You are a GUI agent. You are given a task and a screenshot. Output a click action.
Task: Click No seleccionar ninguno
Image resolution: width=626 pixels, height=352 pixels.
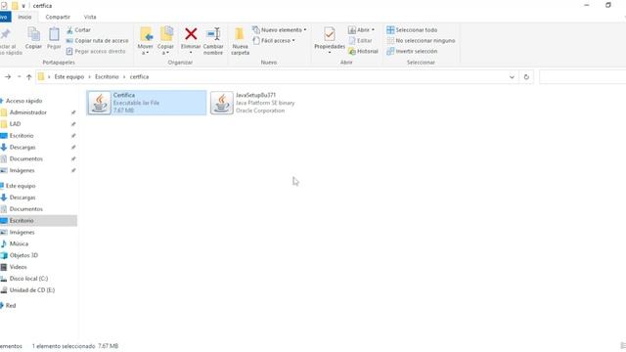[421, 41]
